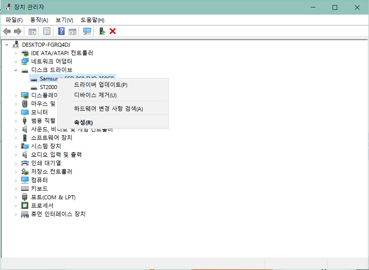The width and height of the screenshot is (369, 270).
Task: Collapse the DESKTOP-FGRQ4DJ root node
Action: 7,44
